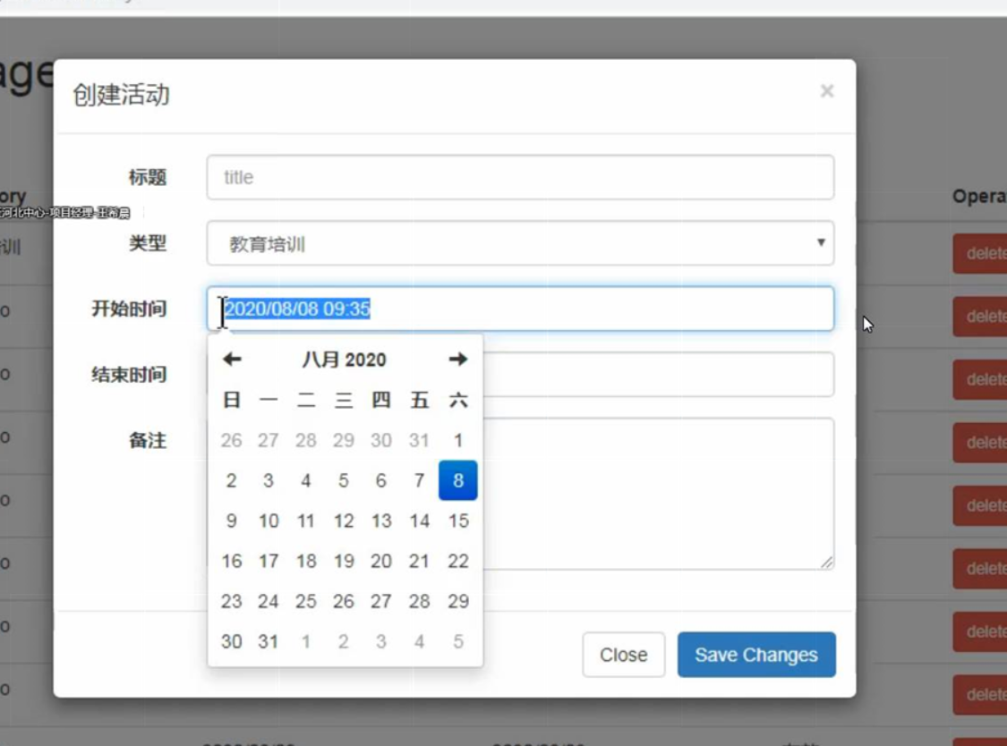Pick day 17 in the calendar
Image resolution: width=1007 pixels, height=746 pixels.
click(x=269, y=561)
